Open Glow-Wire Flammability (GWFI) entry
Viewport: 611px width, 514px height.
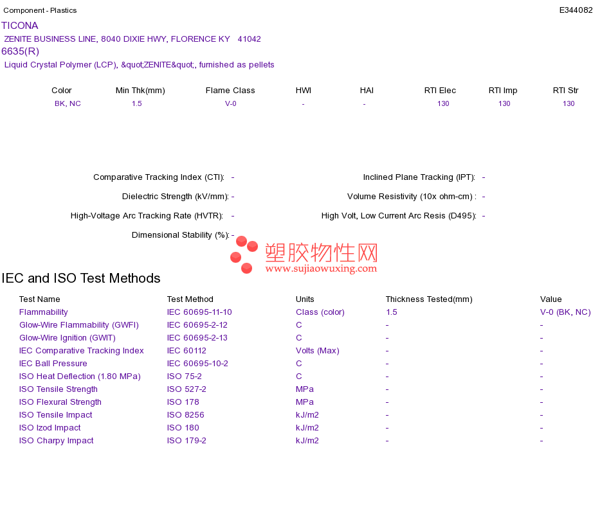[x=79, y=324]
